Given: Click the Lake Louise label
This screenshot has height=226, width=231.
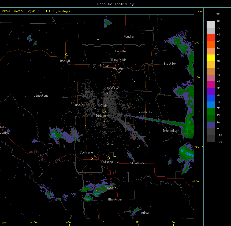Looking at the screenshot, I should pyautogui.click(x=5, y=130).
